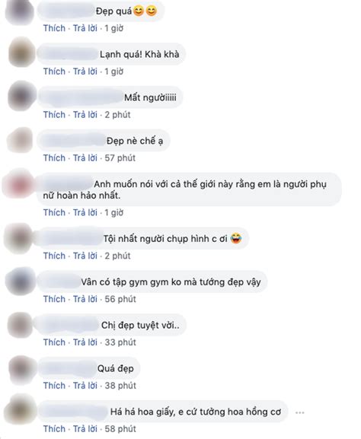Screen dimensions: 361x439
Task: Reply to the 'Đẹp nè chế ạ' comment
Action: [x=85, y=158]
